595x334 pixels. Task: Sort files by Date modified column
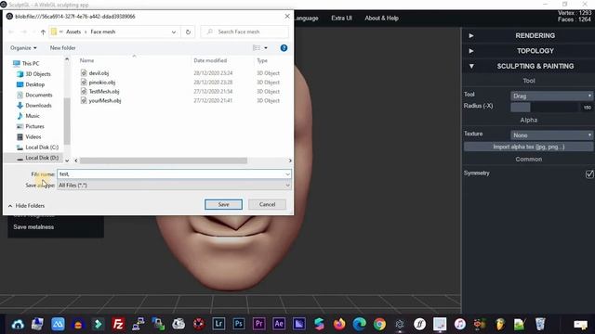pos(210,60)
